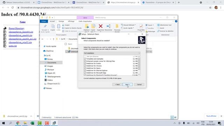
Task: Click Explorer help question mark icon
Action: click(x=176, y=21)
